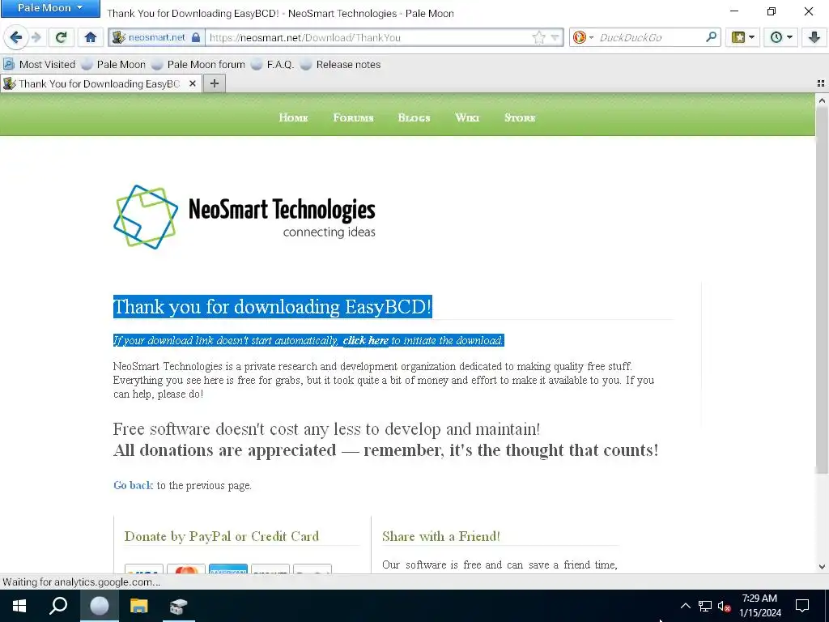The height and width of the screenshot is (622, 829).
Task: Click the tab groups grid icon
Action: (x=821, y=83)
